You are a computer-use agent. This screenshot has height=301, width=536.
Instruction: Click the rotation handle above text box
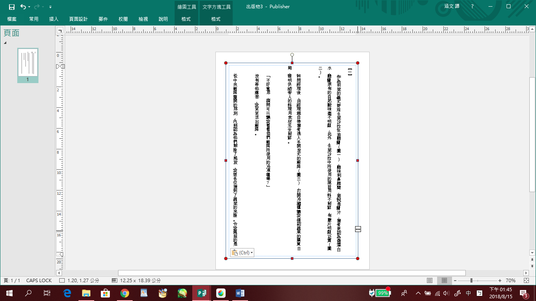tap(292, 55)
